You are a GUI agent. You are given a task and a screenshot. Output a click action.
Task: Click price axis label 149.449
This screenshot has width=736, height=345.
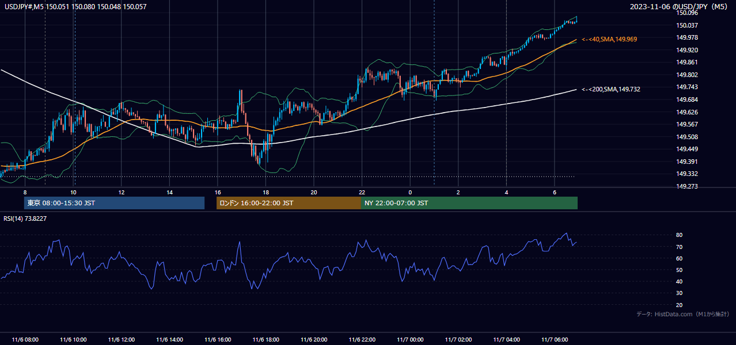pyautogui.click(x=687, y=149)
